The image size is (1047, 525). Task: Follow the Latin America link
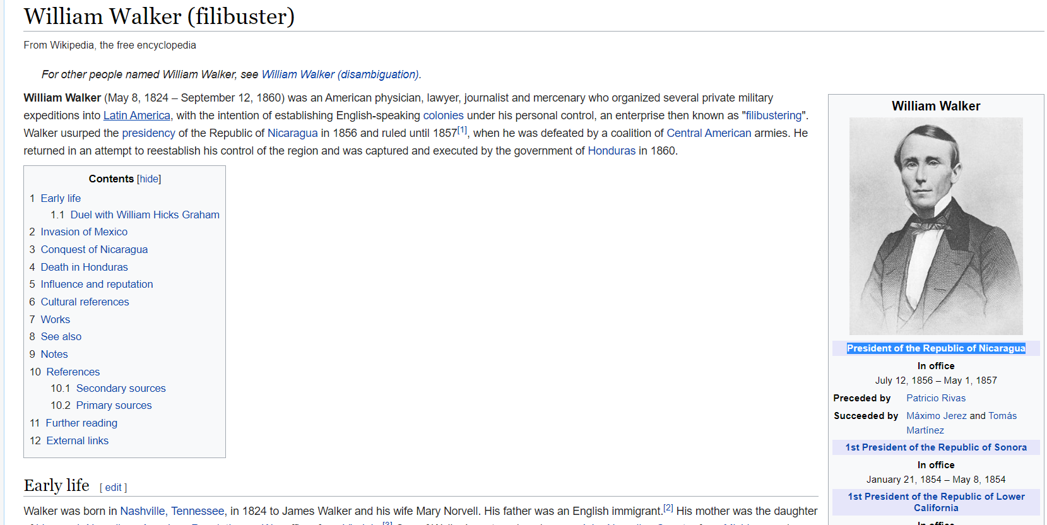tap(137, 115)
